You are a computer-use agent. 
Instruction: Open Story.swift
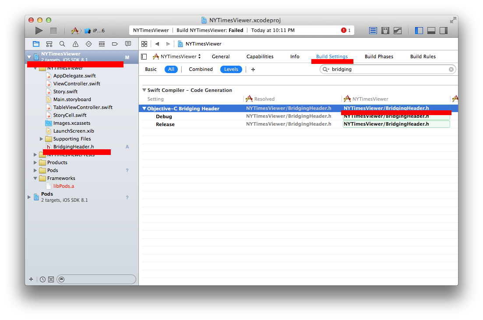[65, 91]
